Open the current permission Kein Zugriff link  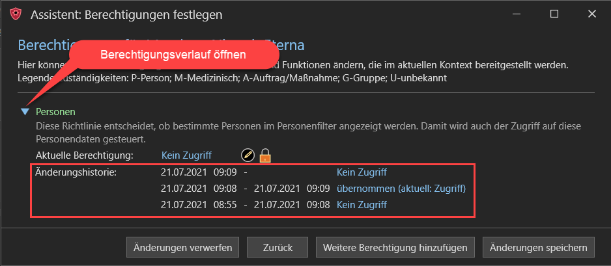[x=186, y=155]
